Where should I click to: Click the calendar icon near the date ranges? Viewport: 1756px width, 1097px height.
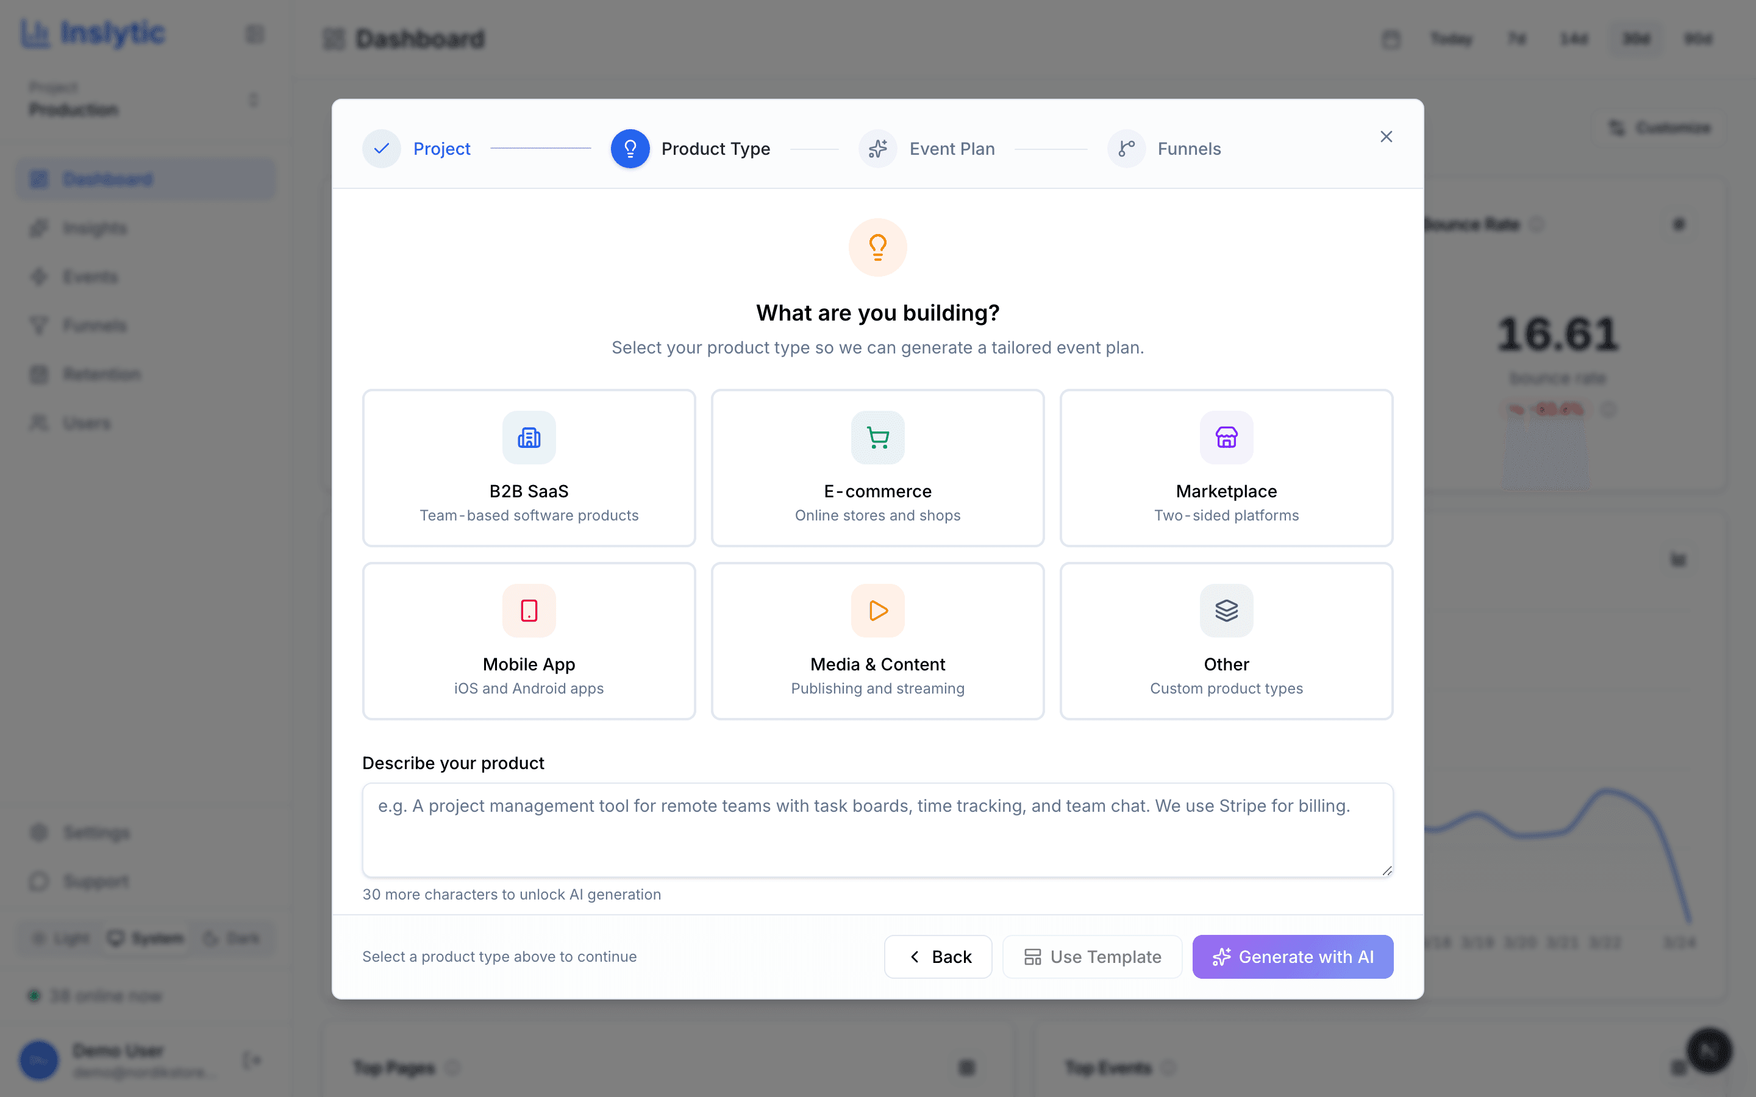tap(1391, 38)
